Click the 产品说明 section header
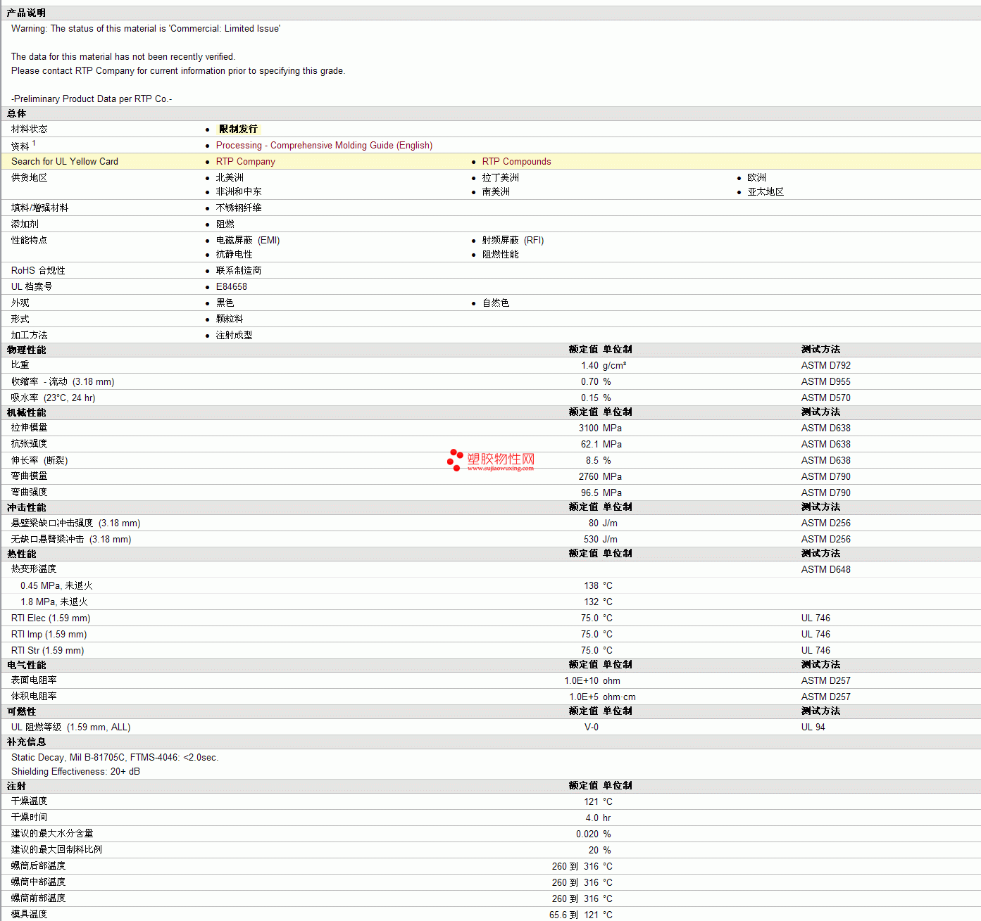 [26, 13]
